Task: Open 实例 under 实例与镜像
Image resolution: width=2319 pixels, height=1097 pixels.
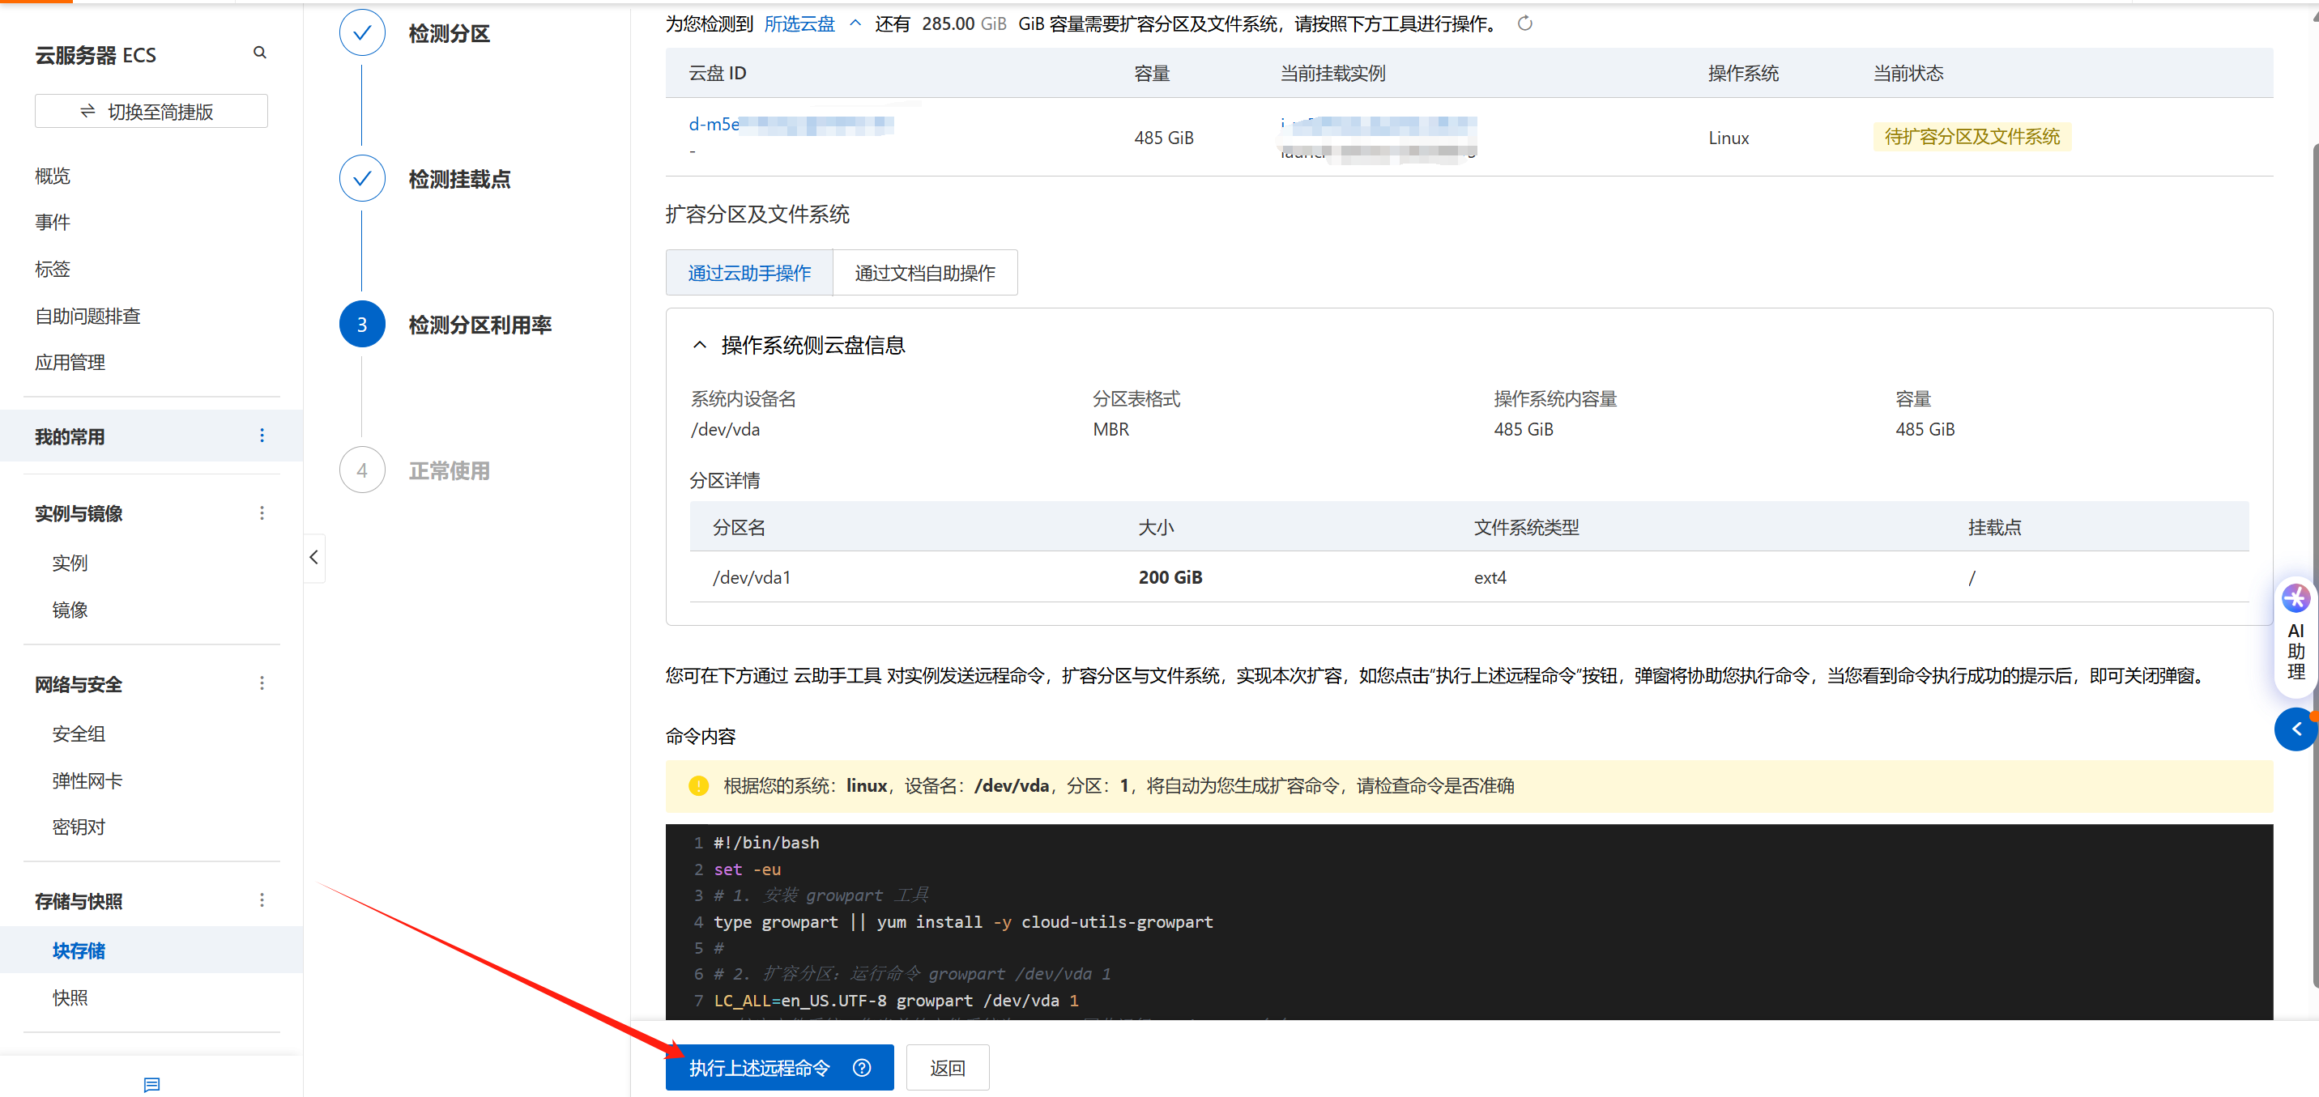Action: (x=70, y=563)
